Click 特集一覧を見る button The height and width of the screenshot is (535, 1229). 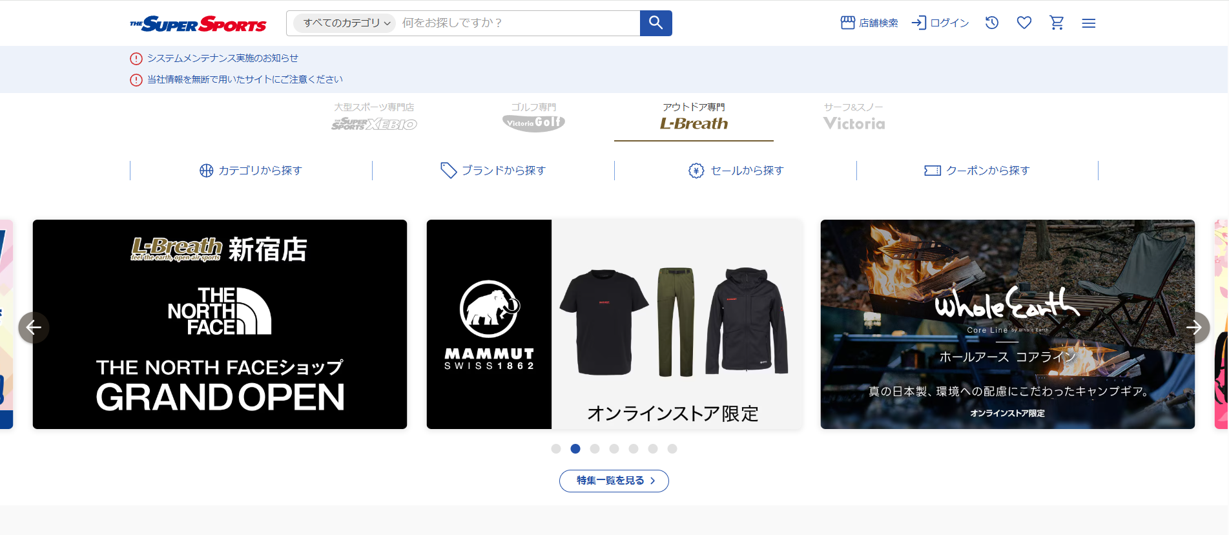[614, 481]
